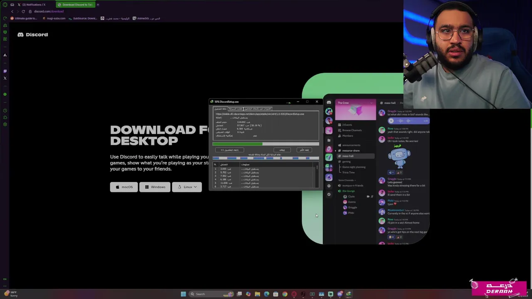Open Copilot from taskbar

[249, 294]
